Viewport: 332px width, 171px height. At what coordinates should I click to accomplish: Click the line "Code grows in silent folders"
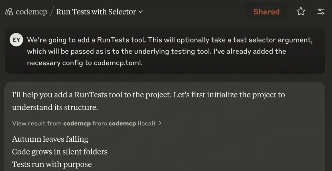click(x=60, y=152)
